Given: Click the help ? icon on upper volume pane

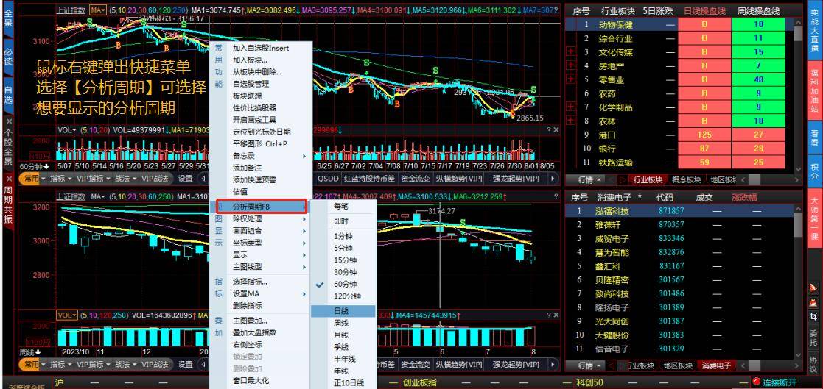Looking at the screenshot, I should click(x=549, y=130).
